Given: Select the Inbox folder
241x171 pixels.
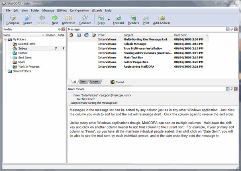Looking at the screenshot, I should coord(23,48).
